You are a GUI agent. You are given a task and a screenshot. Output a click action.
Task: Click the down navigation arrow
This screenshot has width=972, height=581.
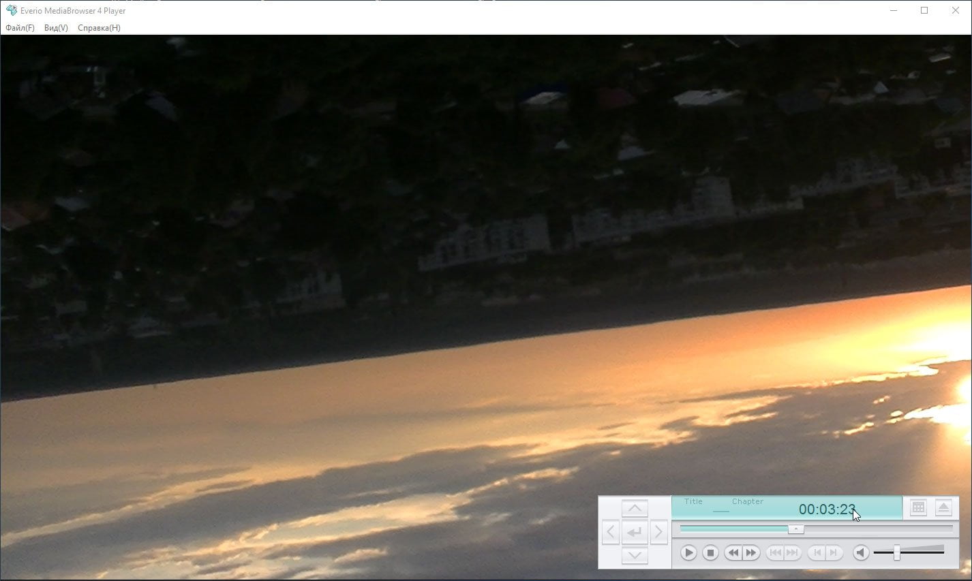point(635,555)
